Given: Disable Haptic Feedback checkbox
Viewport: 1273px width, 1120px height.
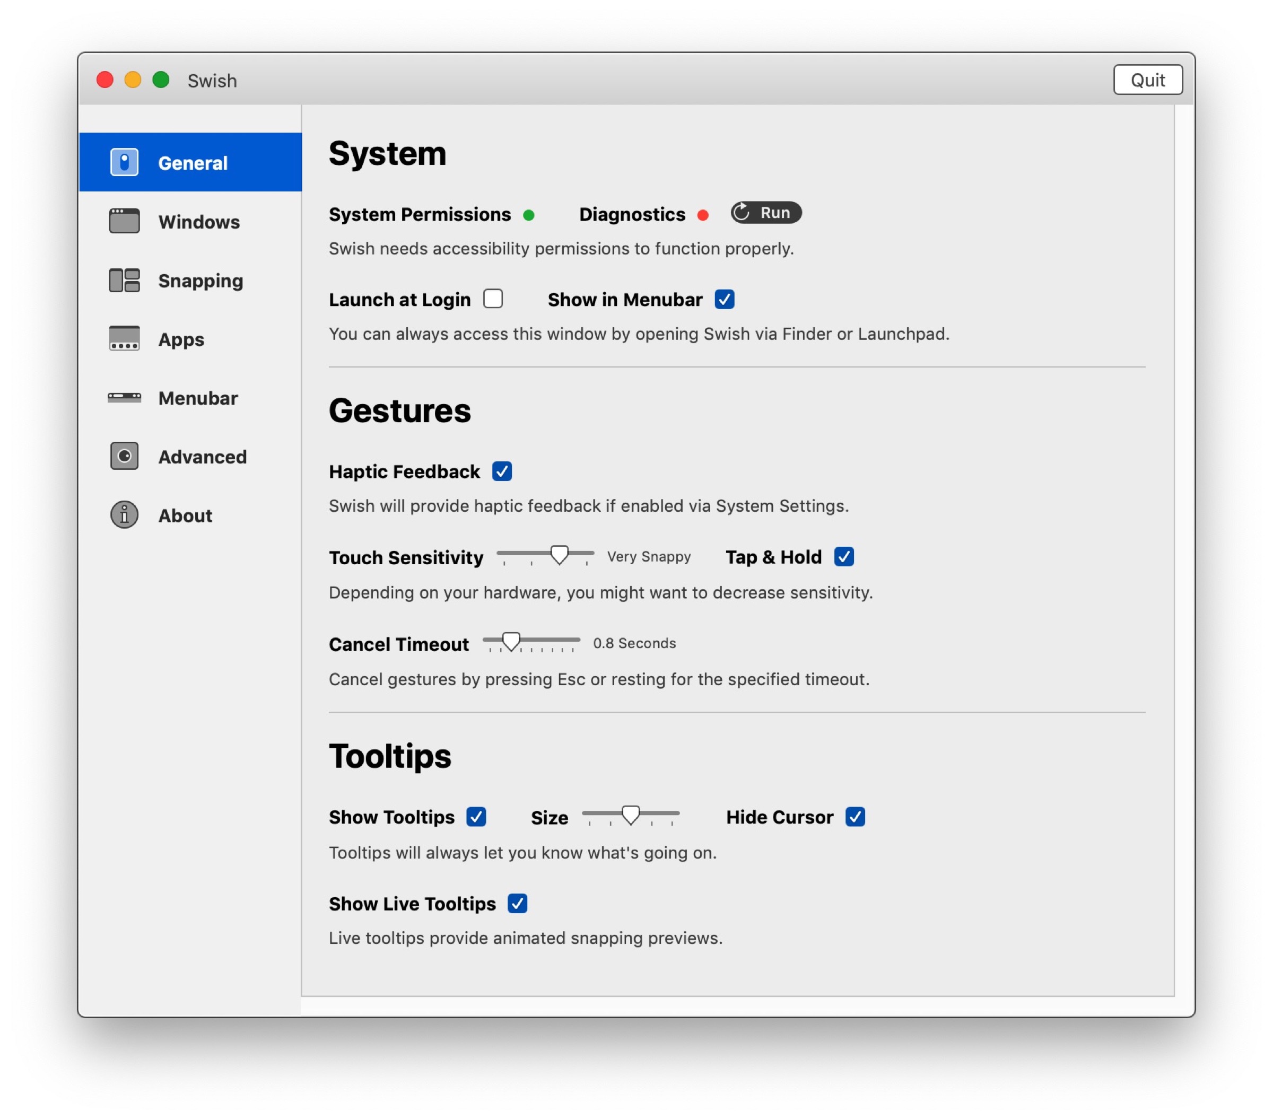Looking at the screenshot, I should [x=501, y=471].
